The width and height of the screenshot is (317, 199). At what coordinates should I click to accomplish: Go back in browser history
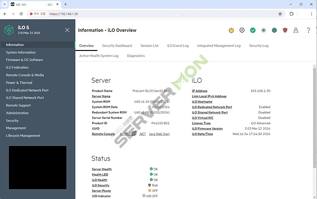click(x=5, y=14)
